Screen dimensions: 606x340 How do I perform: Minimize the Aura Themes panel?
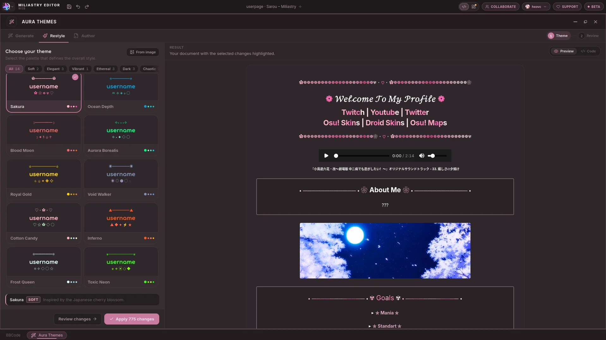[575, 22]
